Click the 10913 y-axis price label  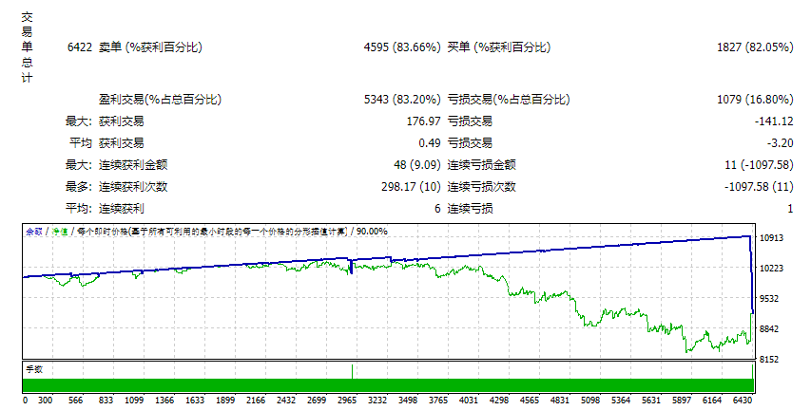click(771, 238)
